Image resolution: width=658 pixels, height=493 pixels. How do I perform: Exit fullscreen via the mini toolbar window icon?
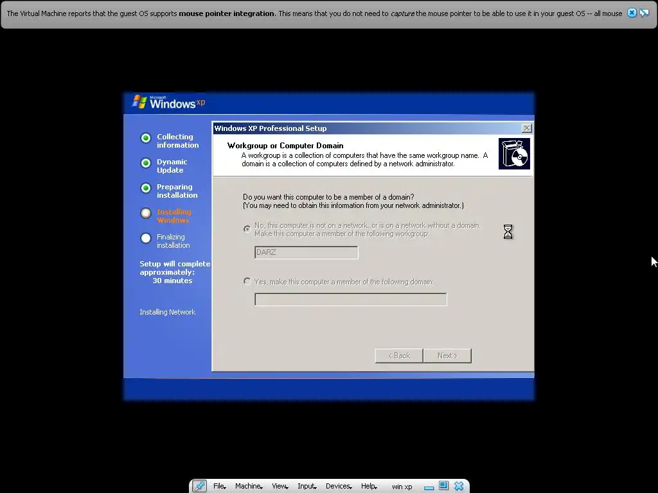[x=443, y=485]
